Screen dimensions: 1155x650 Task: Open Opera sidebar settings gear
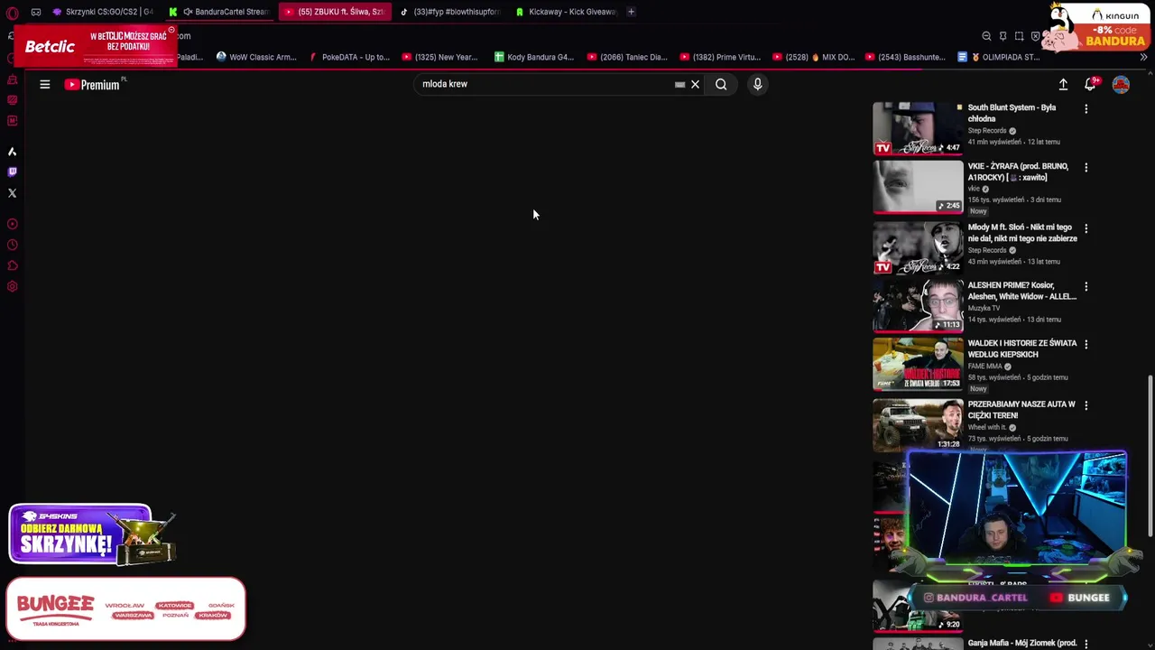coord(12,287)
